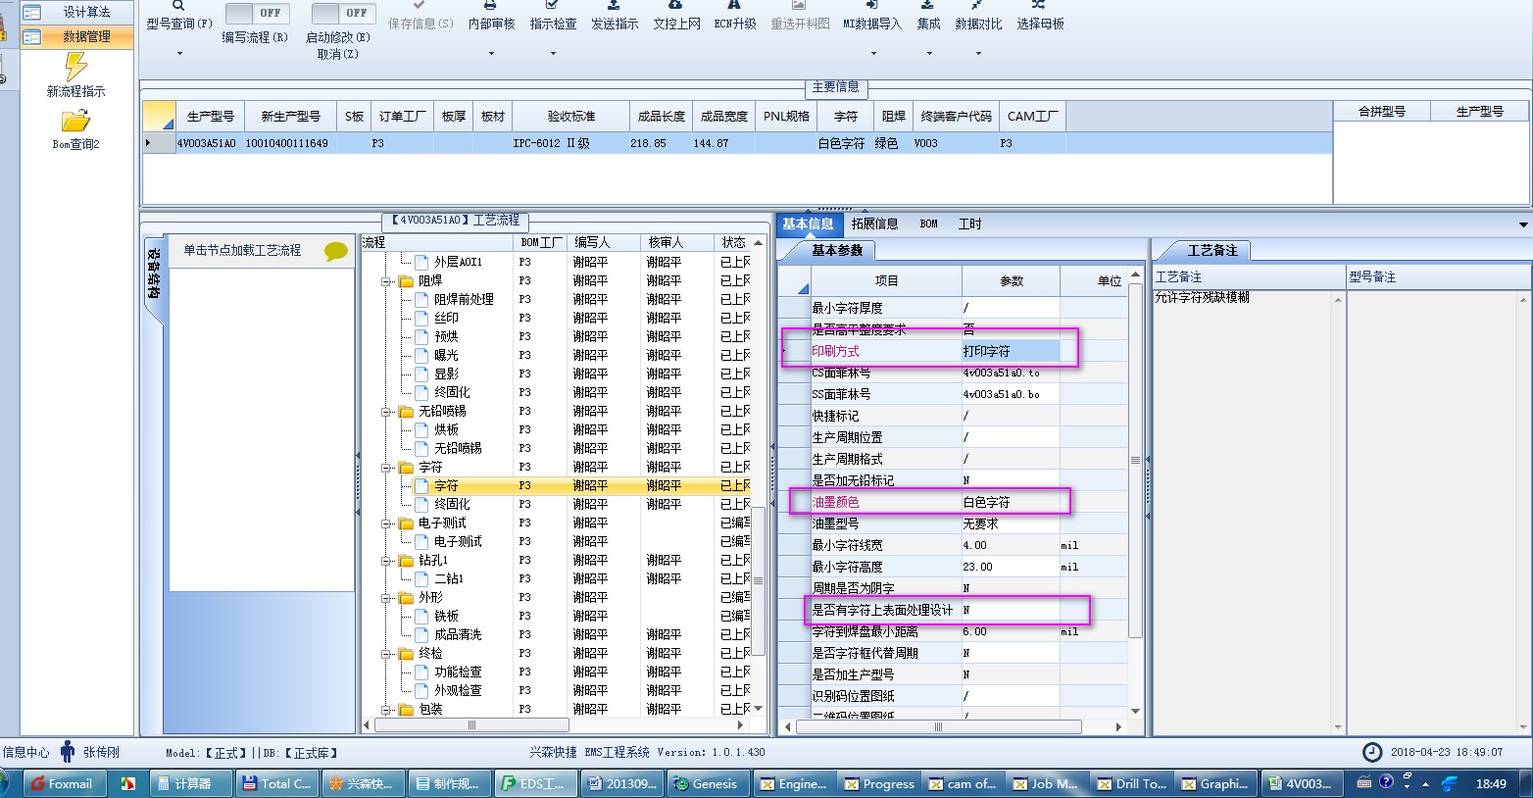
Task: Click the 验收标准 column header
Action: [x=571, y=116]
